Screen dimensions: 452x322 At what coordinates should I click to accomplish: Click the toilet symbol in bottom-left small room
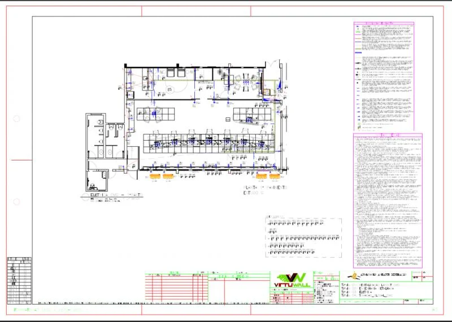[93, 186]
